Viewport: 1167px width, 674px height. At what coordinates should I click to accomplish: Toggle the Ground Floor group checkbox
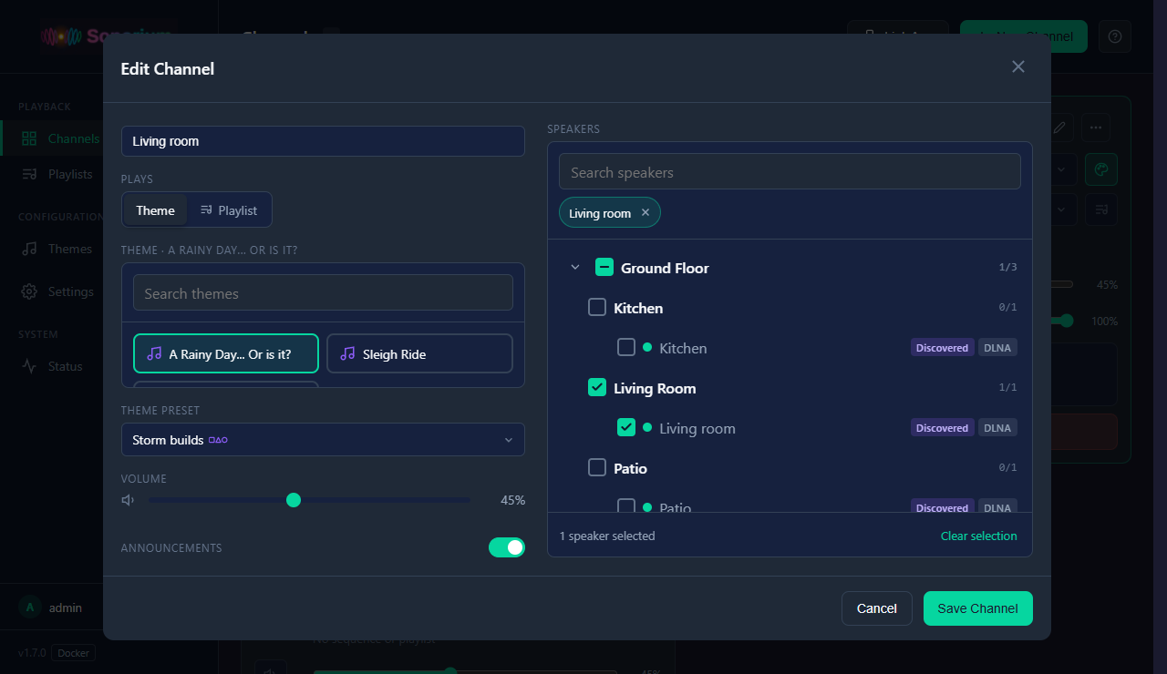click(x=604, y=268)
